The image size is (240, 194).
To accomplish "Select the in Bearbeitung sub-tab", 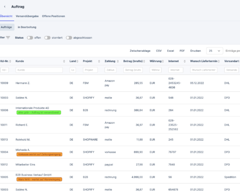I will pos(27,27).
